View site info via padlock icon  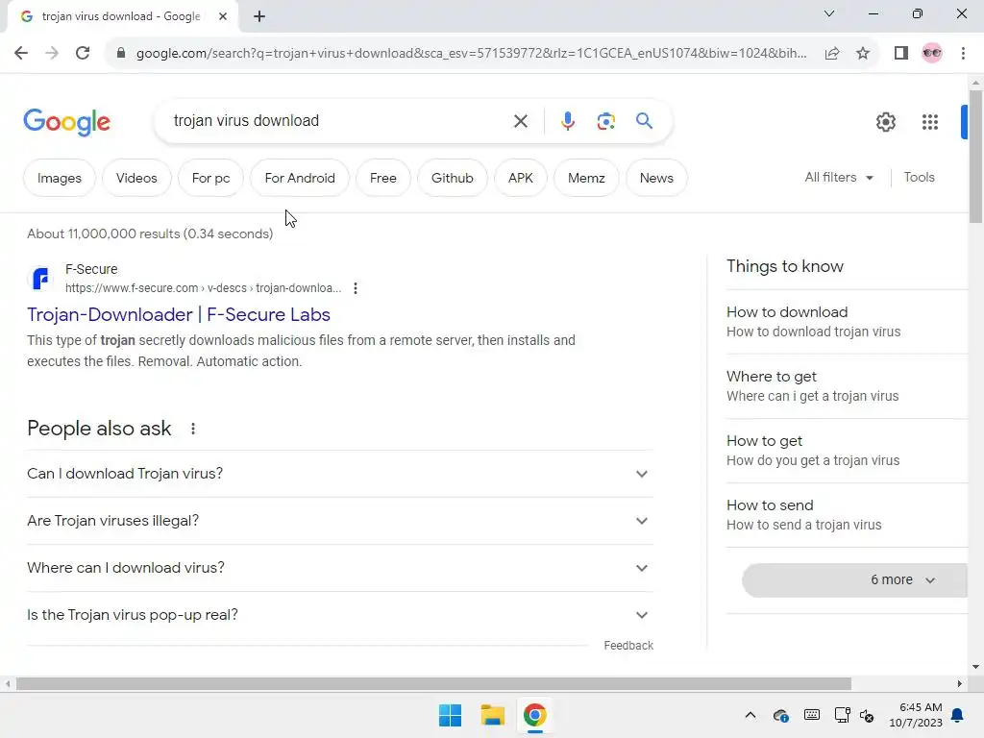point(121,53)
